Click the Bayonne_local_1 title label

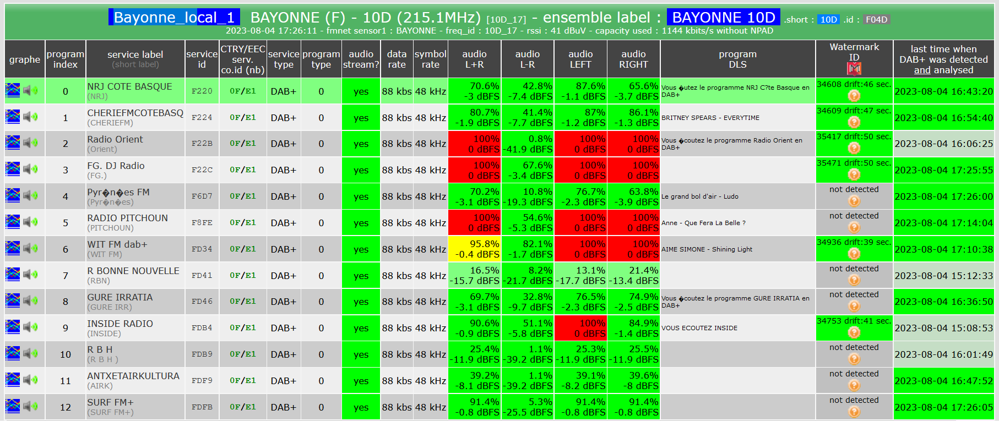pos(174,17)
